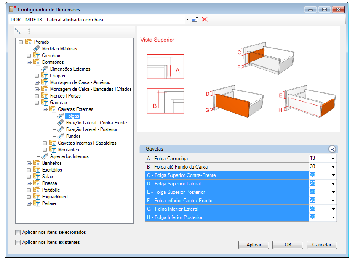
Task: Collapse the Promob root node
Action: (21, 42)
